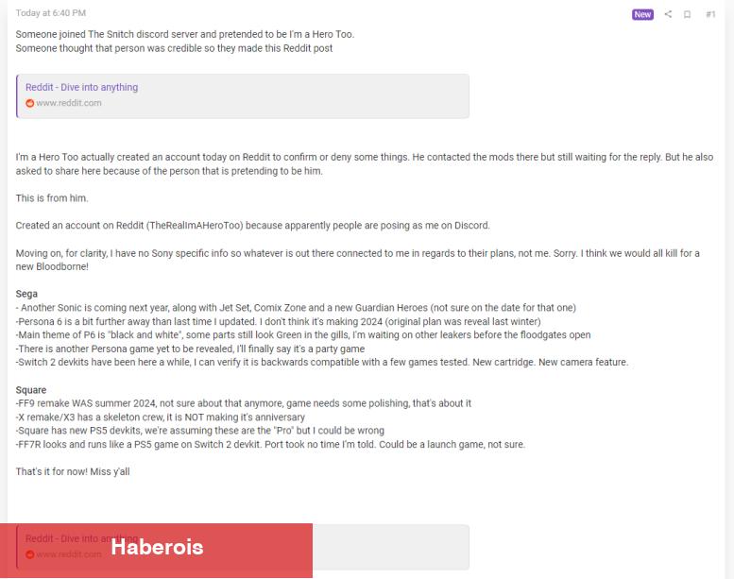Image resolution: width=734 pixels, height=579 pixels.
Task: Click www.reddit.com URL in the top card
Action: 69,103
